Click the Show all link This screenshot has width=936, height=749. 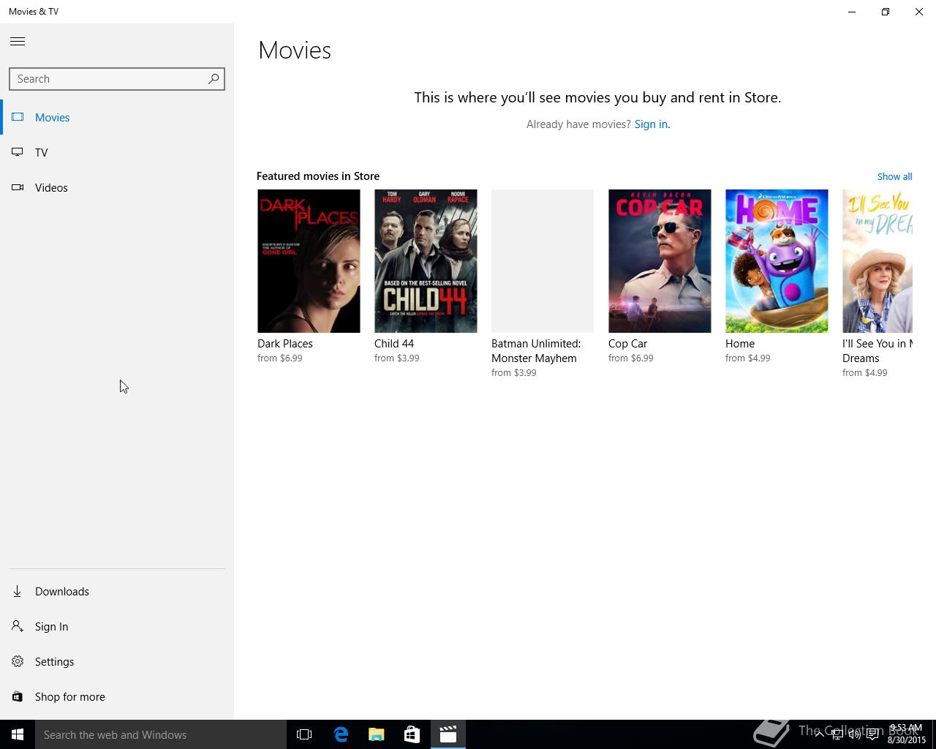pyautogui.click(x=894, y=176)
